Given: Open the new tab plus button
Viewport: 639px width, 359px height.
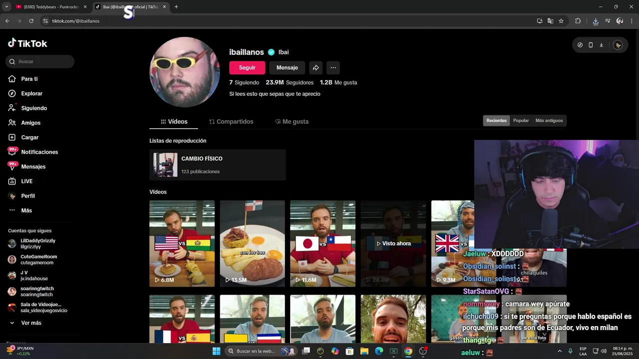Looking at the screenshot, I should click(x=176, y=7).
